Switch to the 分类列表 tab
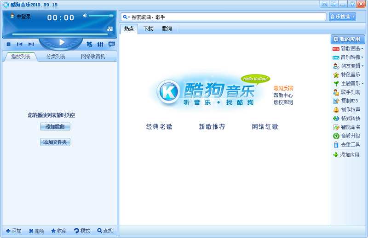Screen dimensions: 368x238 click(x=56, y=57)
